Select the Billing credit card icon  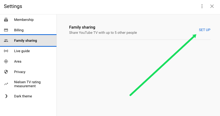pos(6,30)
